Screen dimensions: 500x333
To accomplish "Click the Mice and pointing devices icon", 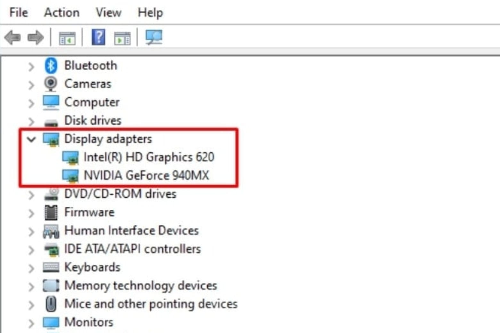I will tap(51, 304).
